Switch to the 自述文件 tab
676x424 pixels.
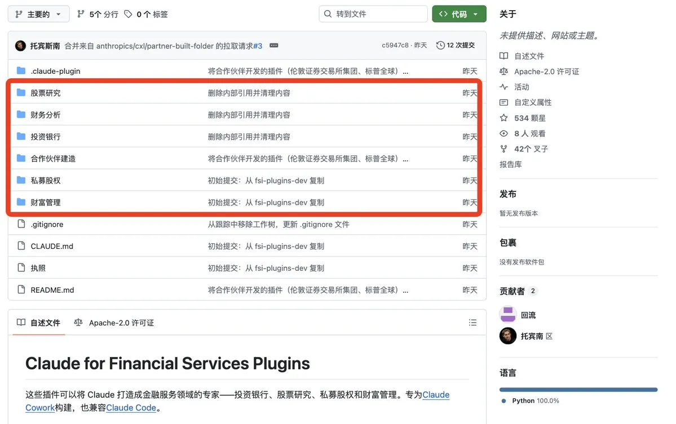tap(38, 323)
